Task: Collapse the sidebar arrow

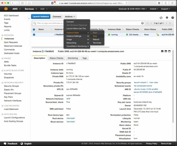Action: coord(29,18)
